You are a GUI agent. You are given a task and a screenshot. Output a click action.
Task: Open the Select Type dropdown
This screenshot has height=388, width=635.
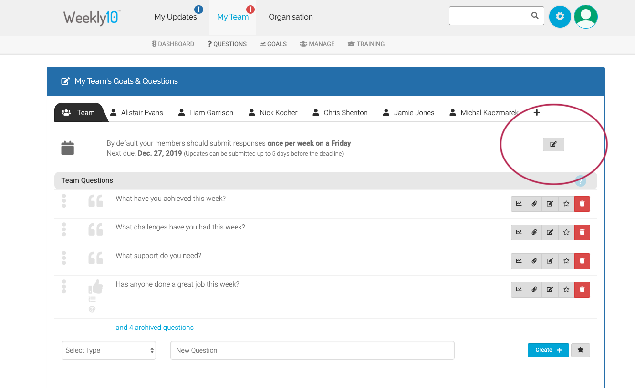click(109, 350)
